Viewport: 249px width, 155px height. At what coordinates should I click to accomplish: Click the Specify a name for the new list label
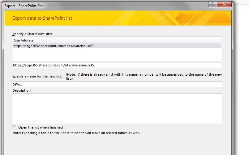[x=37, y=76]
